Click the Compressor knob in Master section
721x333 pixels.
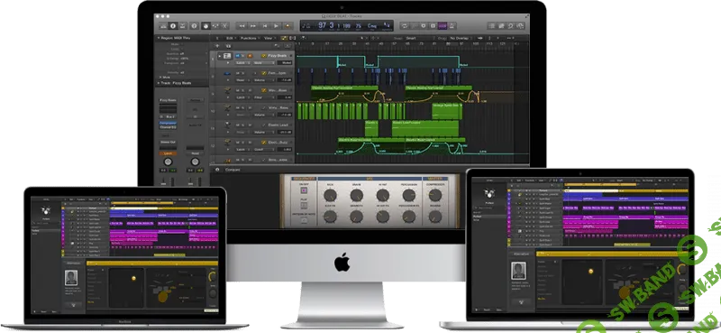pyautogui.click(x=434, y=195)
